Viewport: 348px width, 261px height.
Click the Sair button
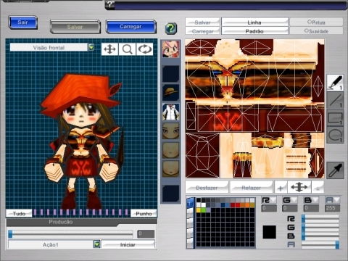(x=23, y=22)
